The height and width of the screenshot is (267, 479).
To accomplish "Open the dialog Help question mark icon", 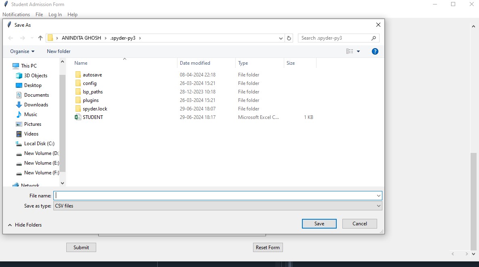I will pos(375,51).
